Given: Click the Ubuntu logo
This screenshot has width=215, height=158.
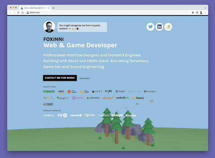Looking at the screenshot, I should click(108, 98).
